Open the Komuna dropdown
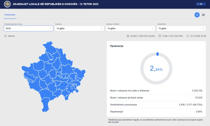This screenshot has width=210, height=126. pyautogui.click(x=79, y=28)
